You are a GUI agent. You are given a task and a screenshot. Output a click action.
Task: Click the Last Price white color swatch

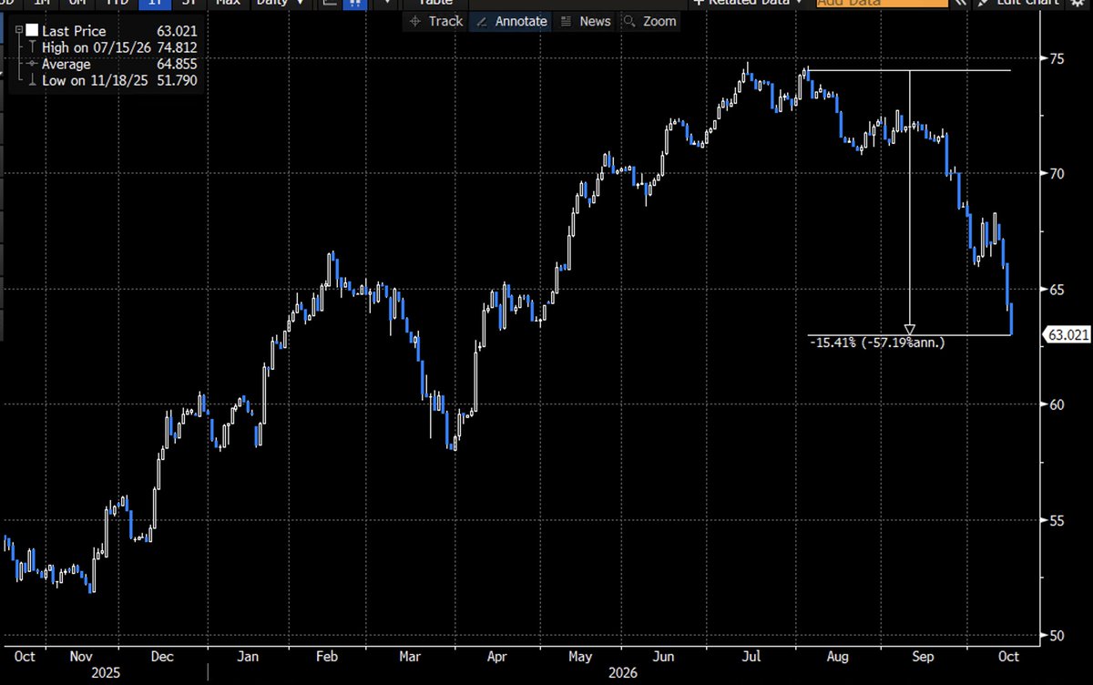click(x=32, y=31)
